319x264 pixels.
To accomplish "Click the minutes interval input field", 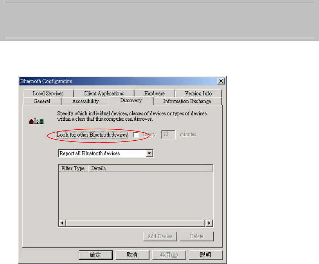I will 168,134.
